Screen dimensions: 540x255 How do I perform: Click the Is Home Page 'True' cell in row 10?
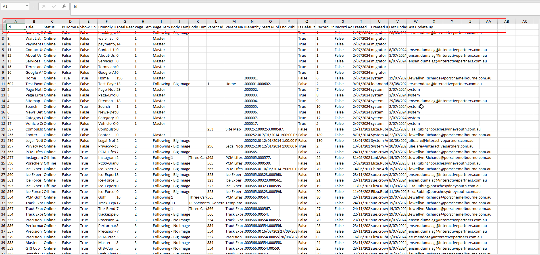point(70,78)
